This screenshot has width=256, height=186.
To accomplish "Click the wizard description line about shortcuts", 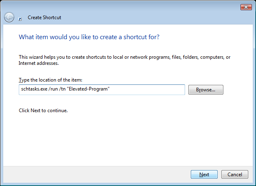I will tap(124, 57).
